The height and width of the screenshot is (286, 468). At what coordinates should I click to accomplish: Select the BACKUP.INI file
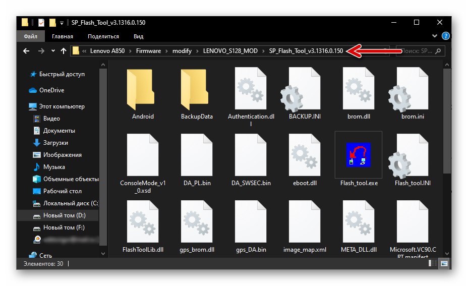[305, 94]
